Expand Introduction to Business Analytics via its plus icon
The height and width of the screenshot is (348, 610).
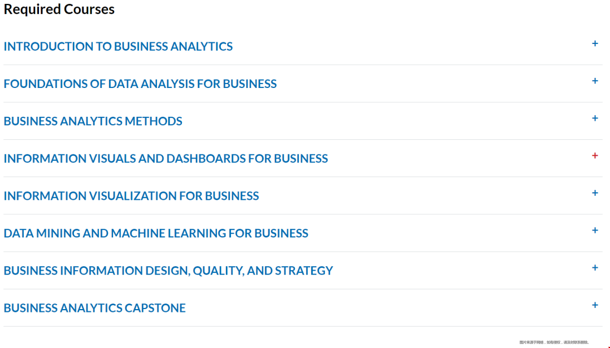(595, 43)
